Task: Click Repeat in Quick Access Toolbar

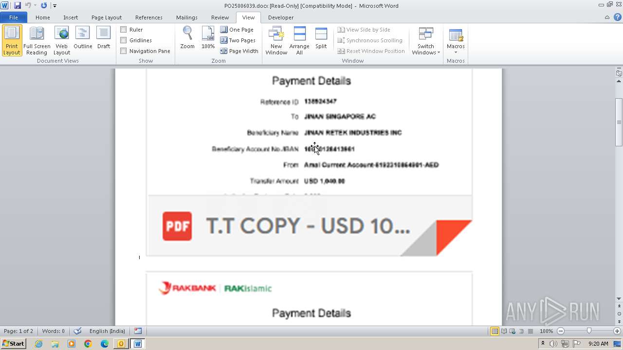Action: pos(44,6)
